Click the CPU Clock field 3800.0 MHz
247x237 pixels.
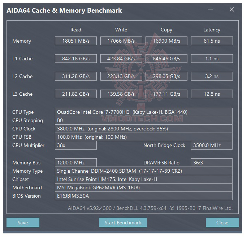(144, 129)
